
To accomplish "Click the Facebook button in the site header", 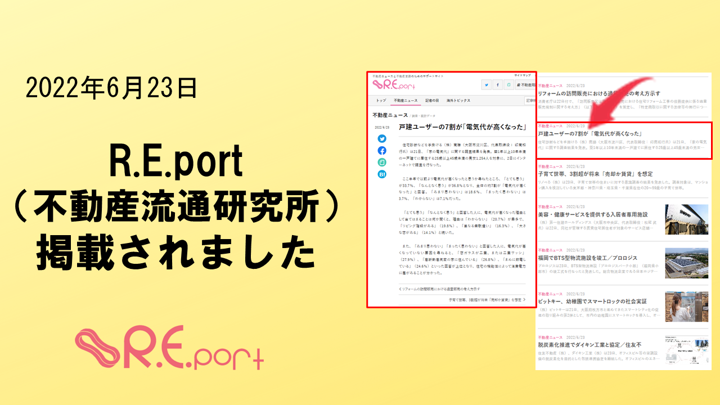I will coord(498,84).
